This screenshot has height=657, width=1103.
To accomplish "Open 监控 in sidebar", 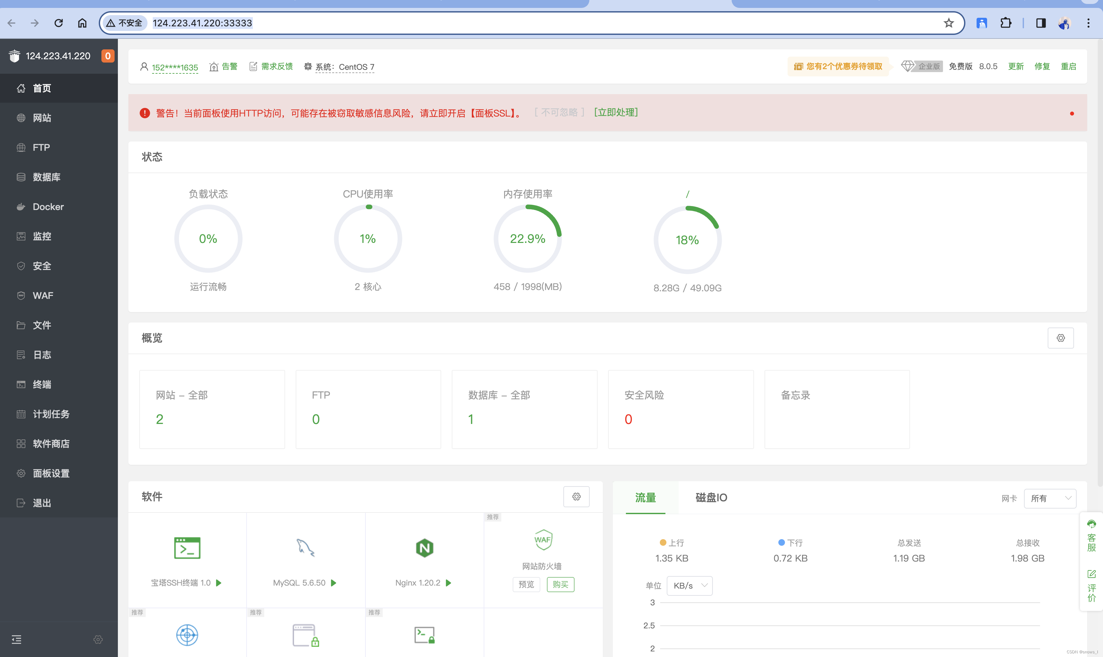I will [59, 236].
